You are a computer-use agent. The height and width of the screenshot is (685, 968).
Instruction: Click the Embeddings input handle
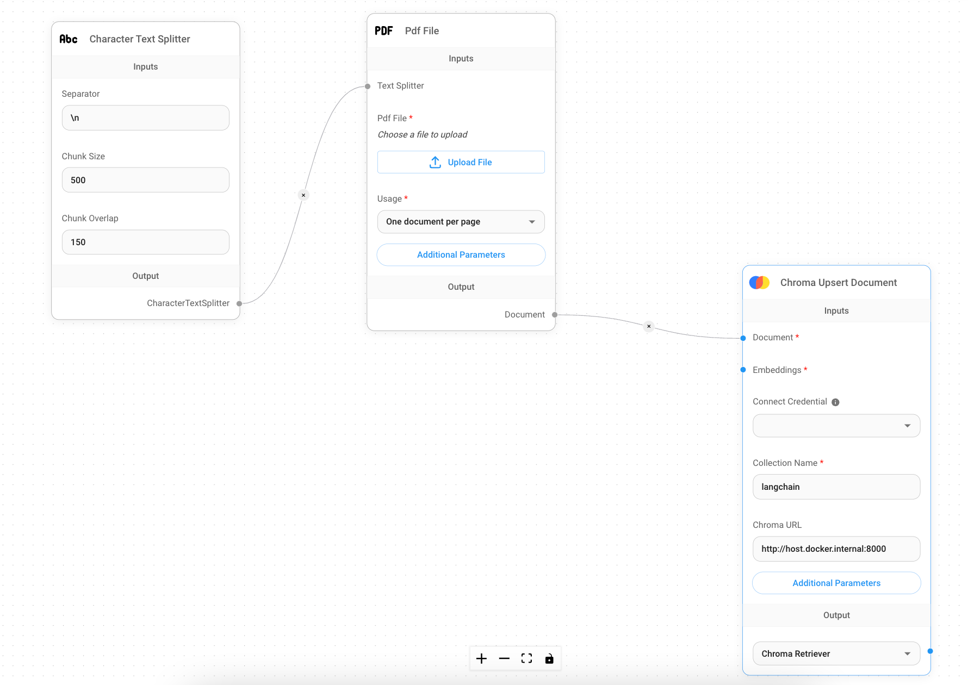click(x=743, y=370)
